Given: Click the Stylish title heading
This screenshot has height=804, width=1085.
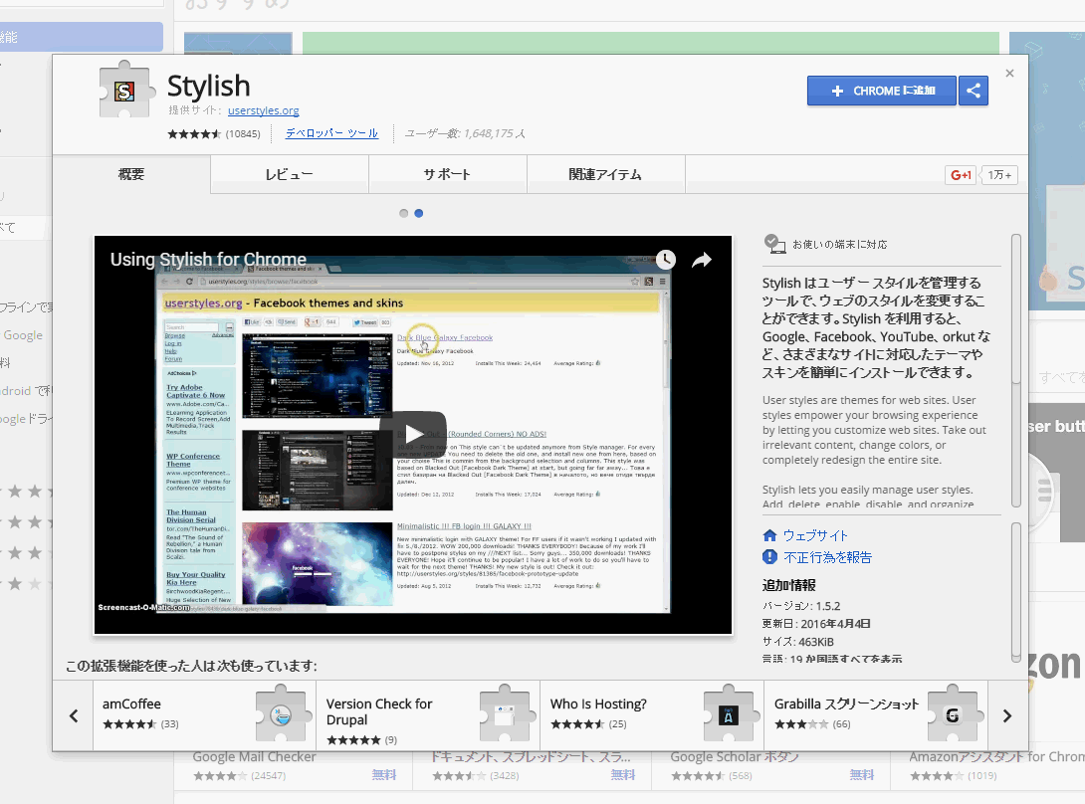Looking at the screenshot, I should pyautogui.click(x=208, y=86).
